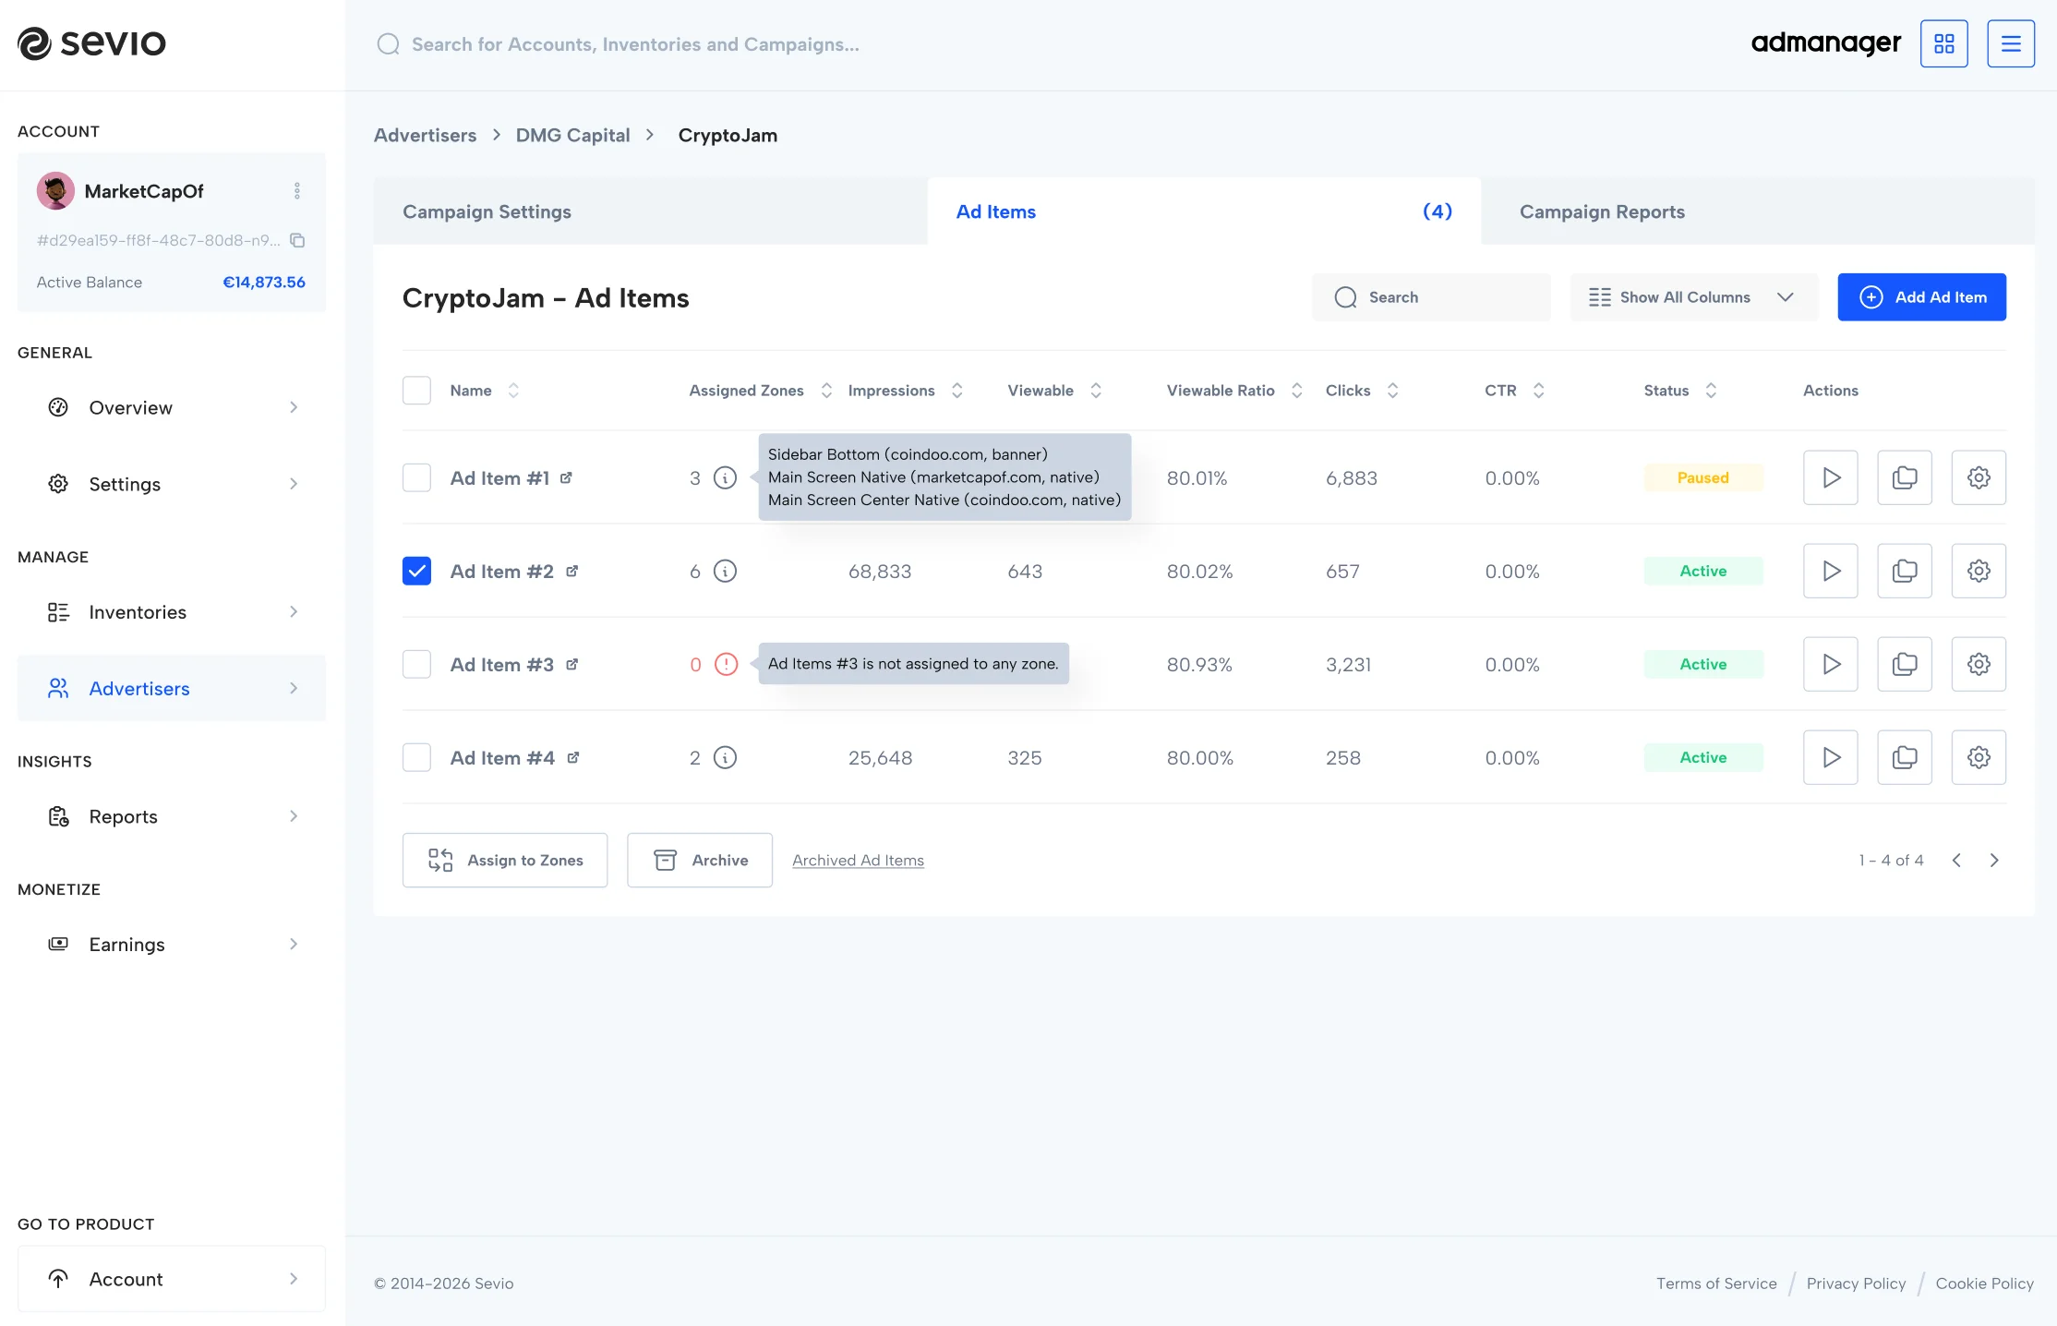The height and width of the screenshot is (1326, 2057).
Task: Select Ad Item #1 checkbox
Action: 416,477
